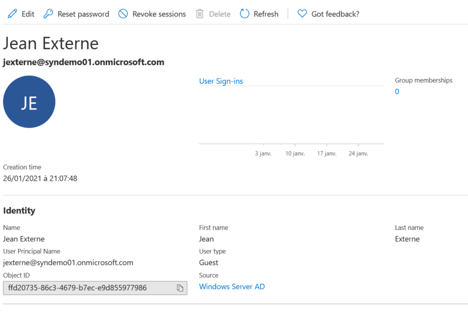Select the Revoke sessions text label
The height and width of the screenshot is (314, 468).
(159, 14)
